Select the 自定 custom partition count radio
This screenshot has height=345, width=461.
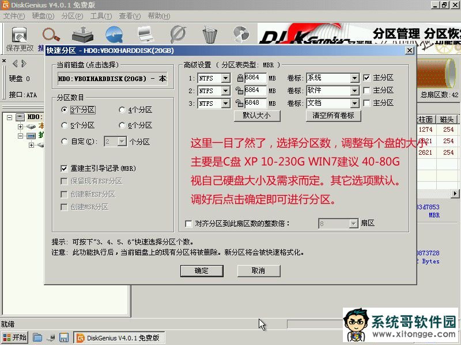[64, 141]
